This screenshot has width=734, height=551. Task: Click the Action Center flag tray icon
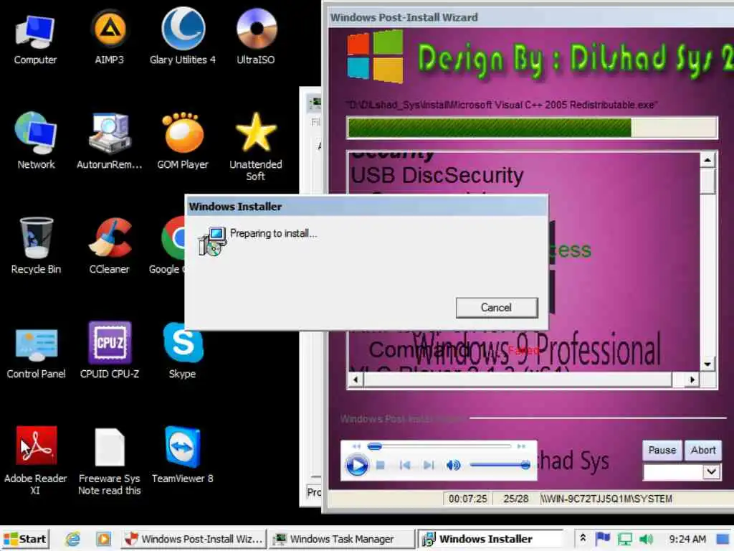click(x=603, y=539)
